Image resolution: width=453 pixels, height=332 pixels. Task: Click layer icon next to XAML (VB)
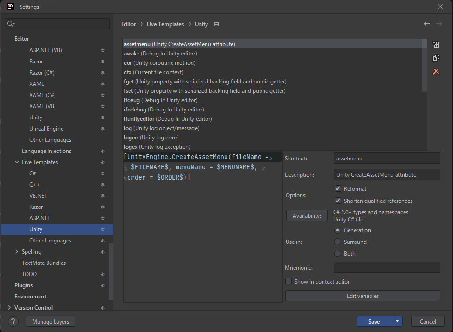(x=103, y=106)
